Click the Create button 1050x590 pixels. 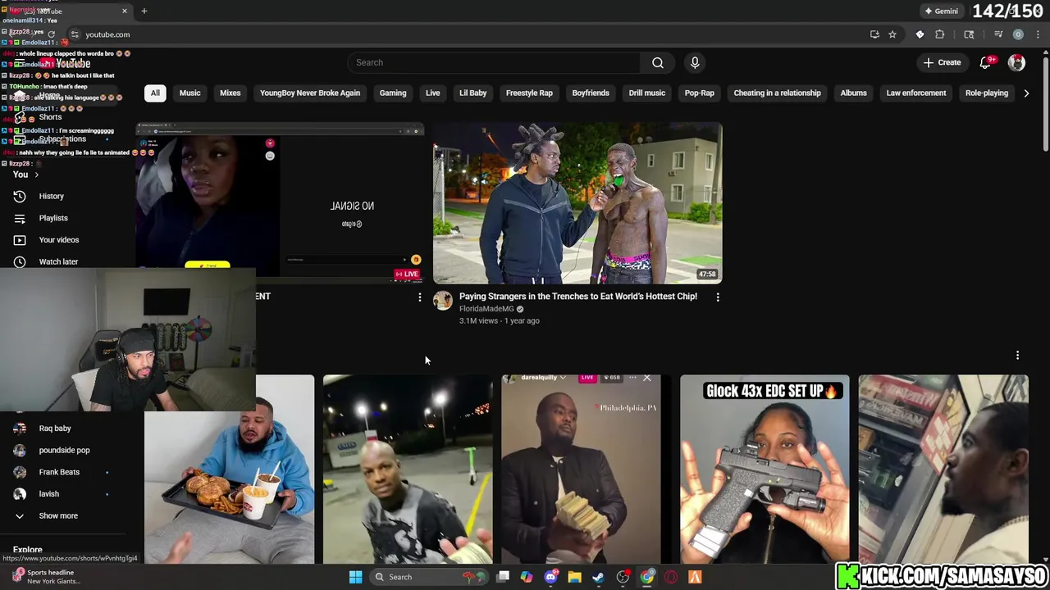pyautogui.click(x=942, y=63)
